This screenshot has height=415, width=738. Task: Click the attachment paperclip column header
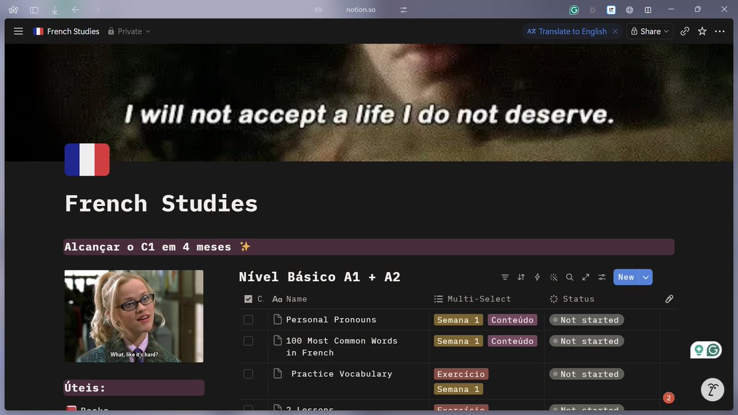click(x=669, y=299)
